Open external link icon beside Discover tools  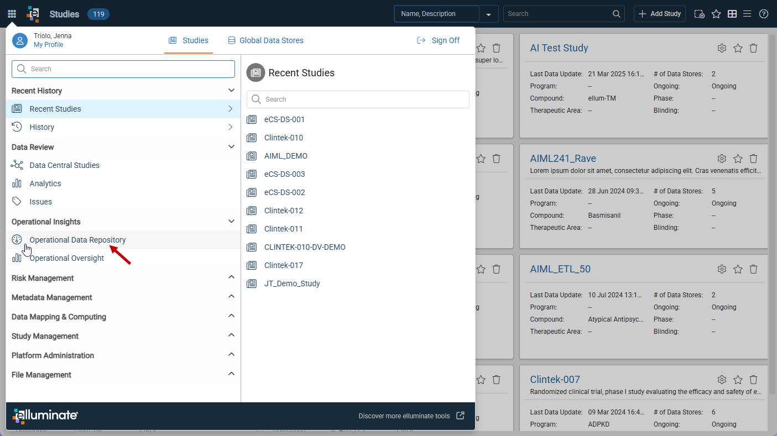(460, 416)
